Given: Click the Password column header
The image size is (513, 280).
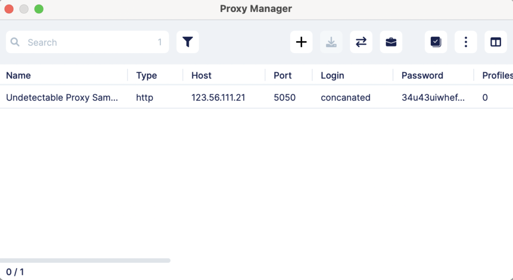Looking at the screenshot, I should point(422,75).
